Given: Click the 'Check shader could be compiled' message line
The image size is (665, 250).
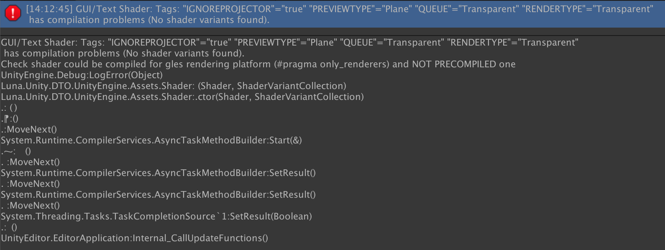Looking at the screenshot, I should (x=258, y=64).
